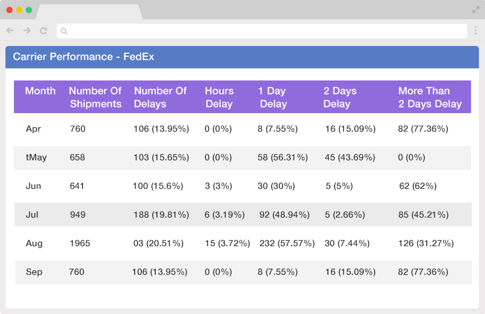
Task: Click the Number Of Shipments column header
Action: pos(95,97)
